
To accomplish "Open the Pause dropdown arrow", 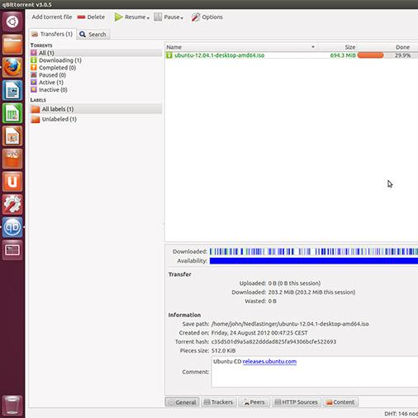I will tap(182, 18).
